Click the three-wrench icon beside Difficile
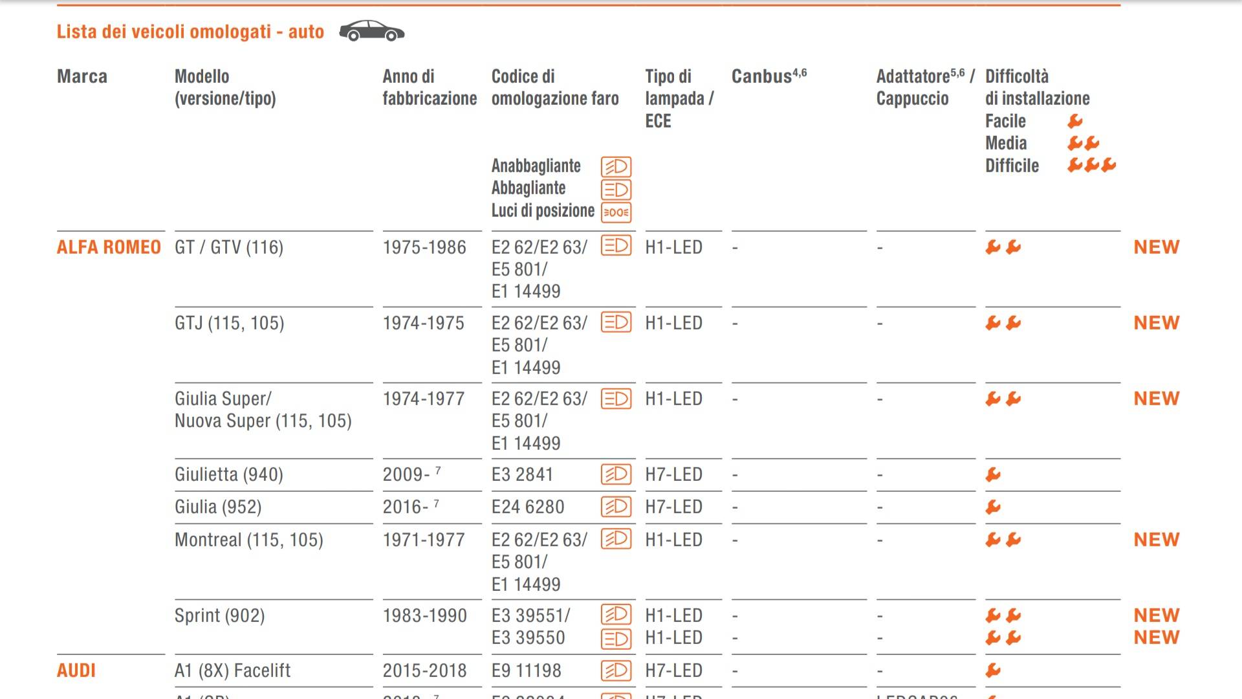Viewport: 1242px width, 699px height. (x=1092, y=165)
